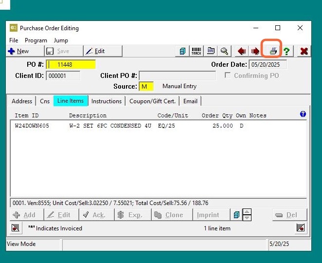Go to previous PO with red left arrow

click(x=242, y=51)
